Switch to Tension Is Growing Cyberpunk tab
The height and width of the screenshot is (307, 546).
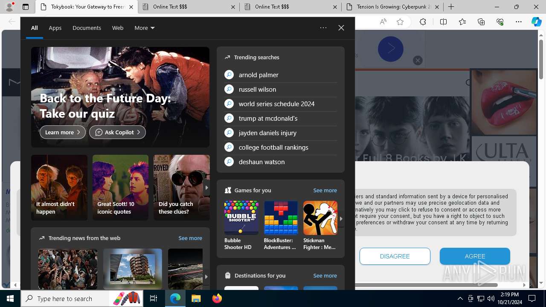coord(392,7)
